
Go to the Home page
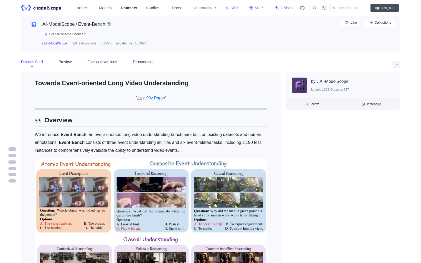point(82,8)
